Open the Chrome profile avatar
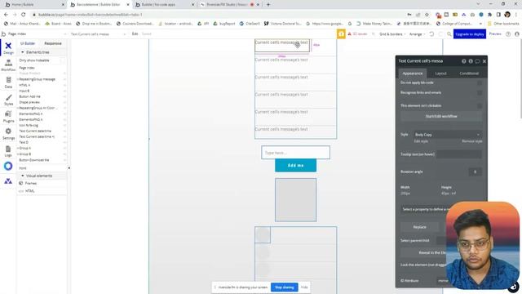Image resolution: width=522 pixels, height=294 pixels. (x=507, y=15)
